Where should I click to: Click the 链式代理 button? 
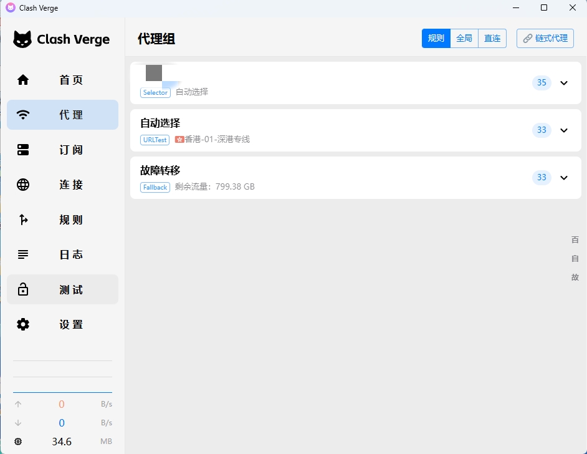click(545, 38)
